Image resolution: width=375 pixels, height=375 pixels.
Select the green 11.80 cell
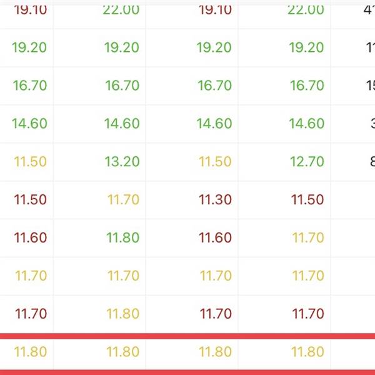[x=122, y=237]
